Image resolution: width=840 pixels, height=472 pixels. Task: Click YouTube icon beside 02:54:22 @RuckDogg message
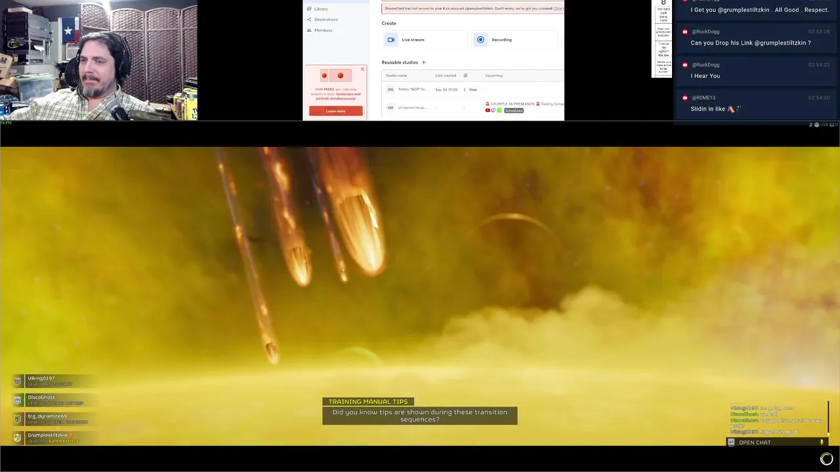(685, 65)
